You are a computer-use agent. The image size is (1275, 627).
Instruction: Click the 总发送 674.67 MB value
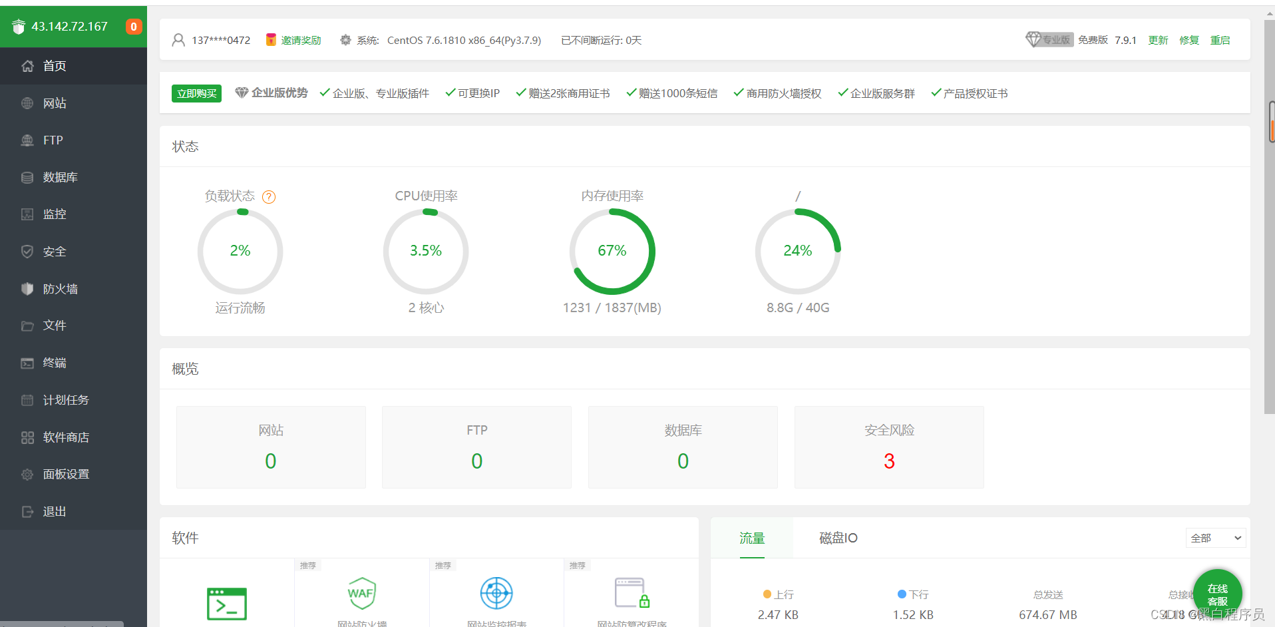(1048, 614)
